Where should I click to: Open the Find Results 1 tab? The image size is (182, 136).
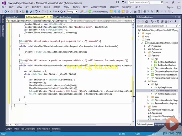(x=44, y=129)
